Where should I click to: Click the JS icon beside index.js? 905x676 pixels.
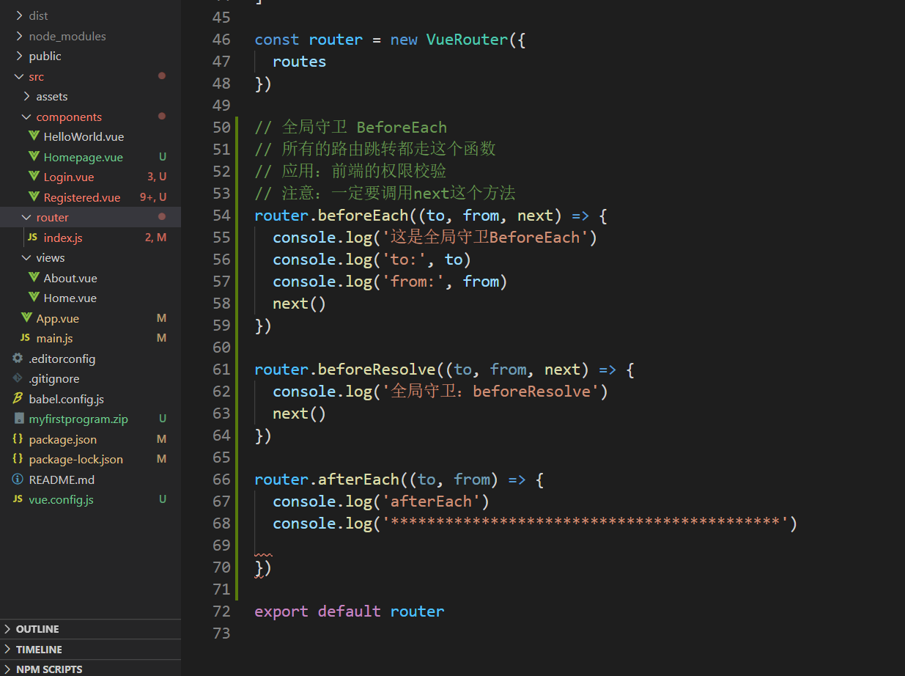(32, 238)
